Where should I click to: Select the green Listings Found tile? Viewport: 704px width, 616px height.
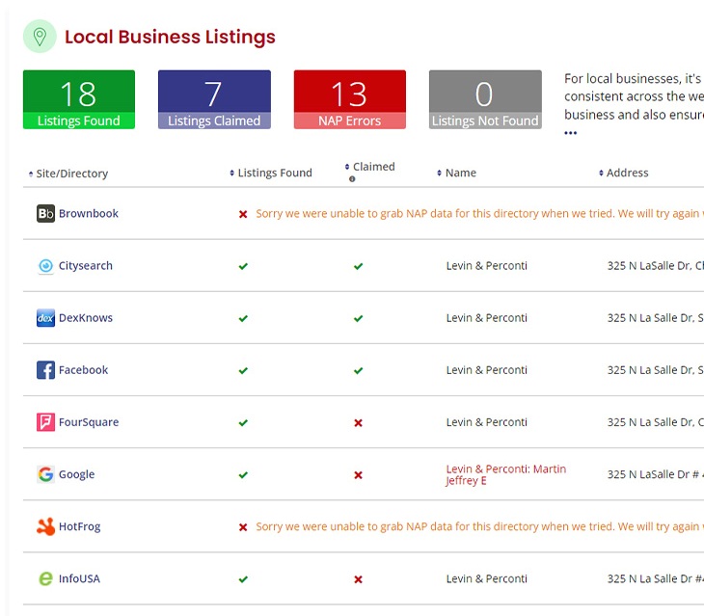click(79, 99)
